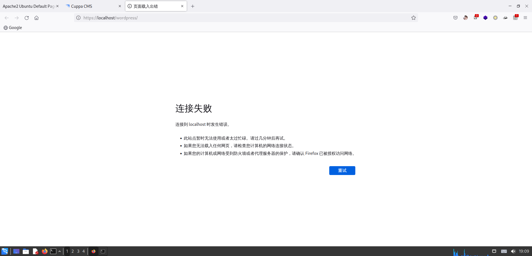Switch to workspace 2
This screenshot has width=532, height=256.
tap(73, 251)
